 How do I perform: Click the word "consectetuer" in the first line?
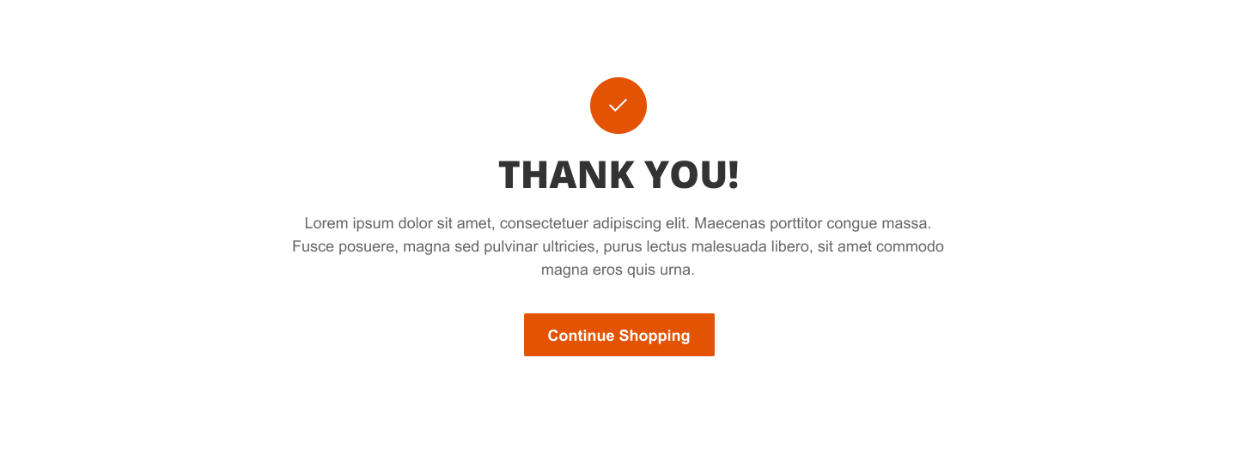(x=544, y=223)
